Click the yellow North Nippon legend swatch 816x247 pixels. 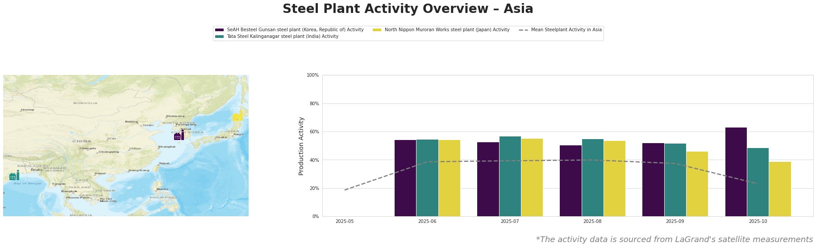click(x=377, y=30)
